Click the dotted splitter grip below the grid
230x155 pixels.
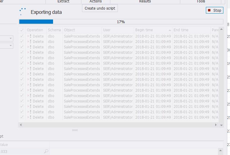(75, 130)
